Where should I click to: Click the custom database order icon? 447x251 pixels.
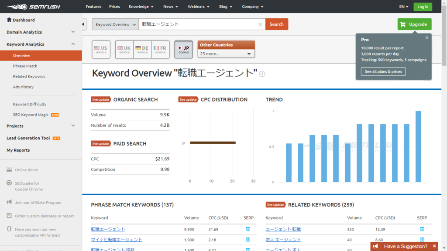tap(9, 215)
